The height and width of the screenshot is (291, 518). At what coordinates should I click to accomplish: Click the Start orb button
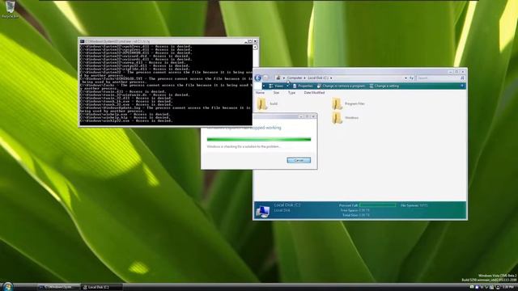[x=7, y=286]
